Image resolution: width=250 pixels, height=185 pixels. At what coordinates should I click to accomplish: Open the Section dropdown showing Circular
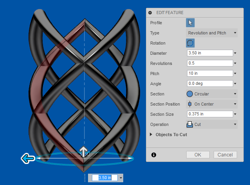pyautogui.click(x=212, y=94)
